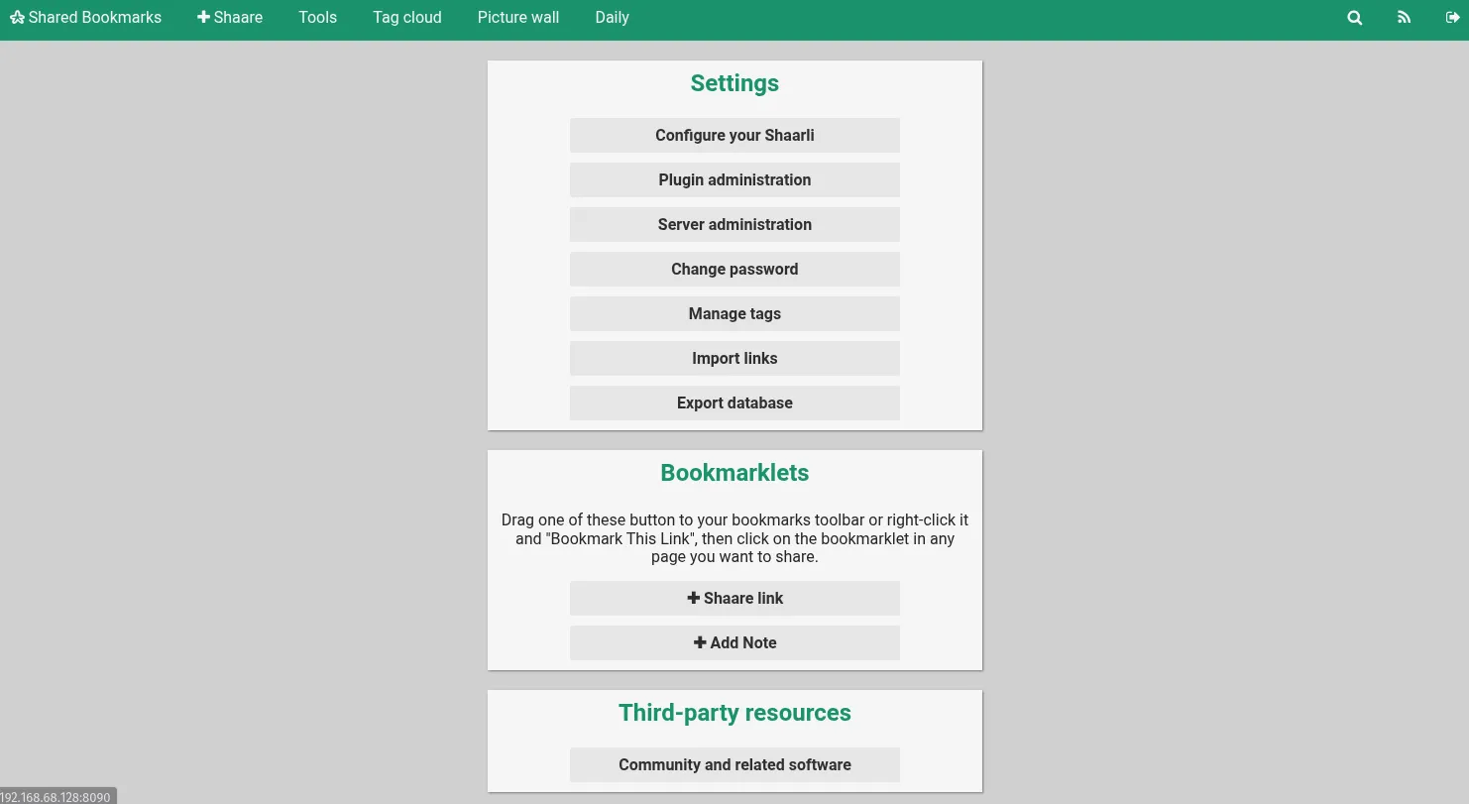Open the Change password page
Image resolution: width=1469 pixels, height=804 pixels.
point(734,269)
